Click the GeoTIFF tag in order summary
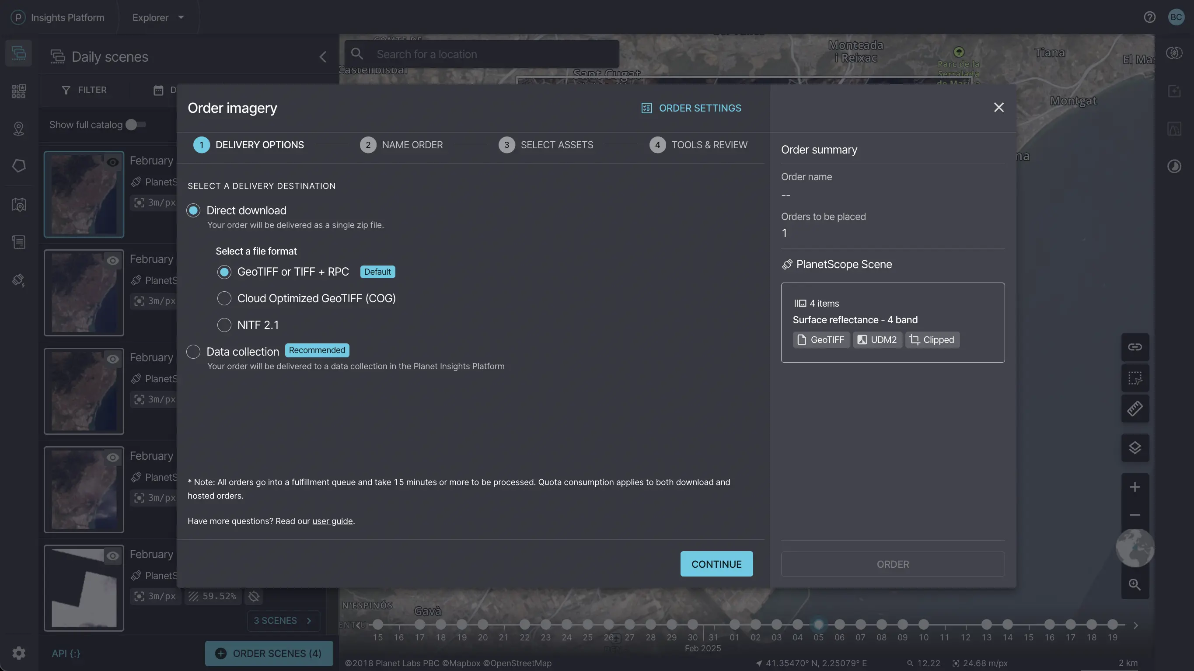Screen dimensions: 1194x671 [x=821, y=340]
